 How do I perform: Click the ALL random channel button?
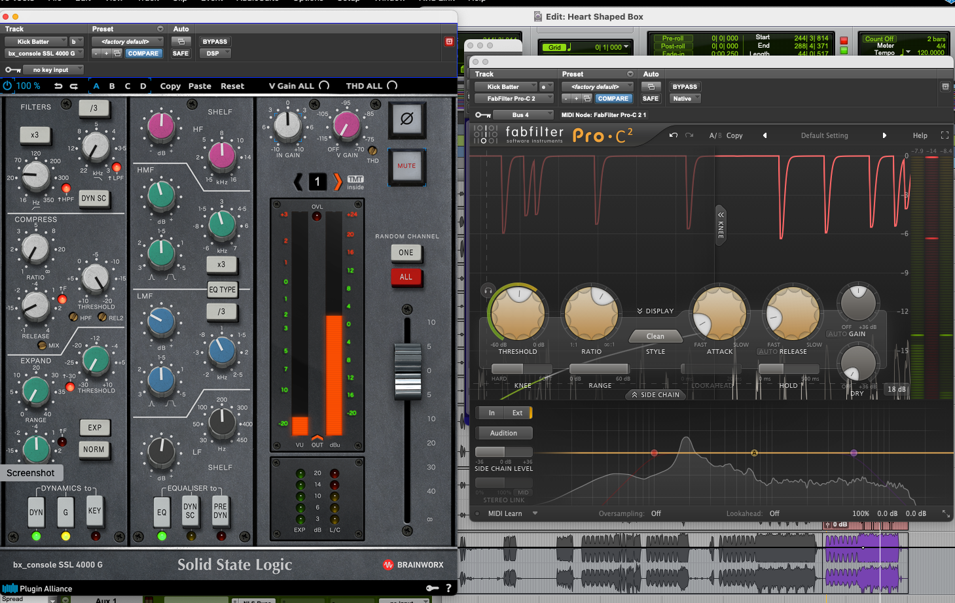(x=406, y=277)
